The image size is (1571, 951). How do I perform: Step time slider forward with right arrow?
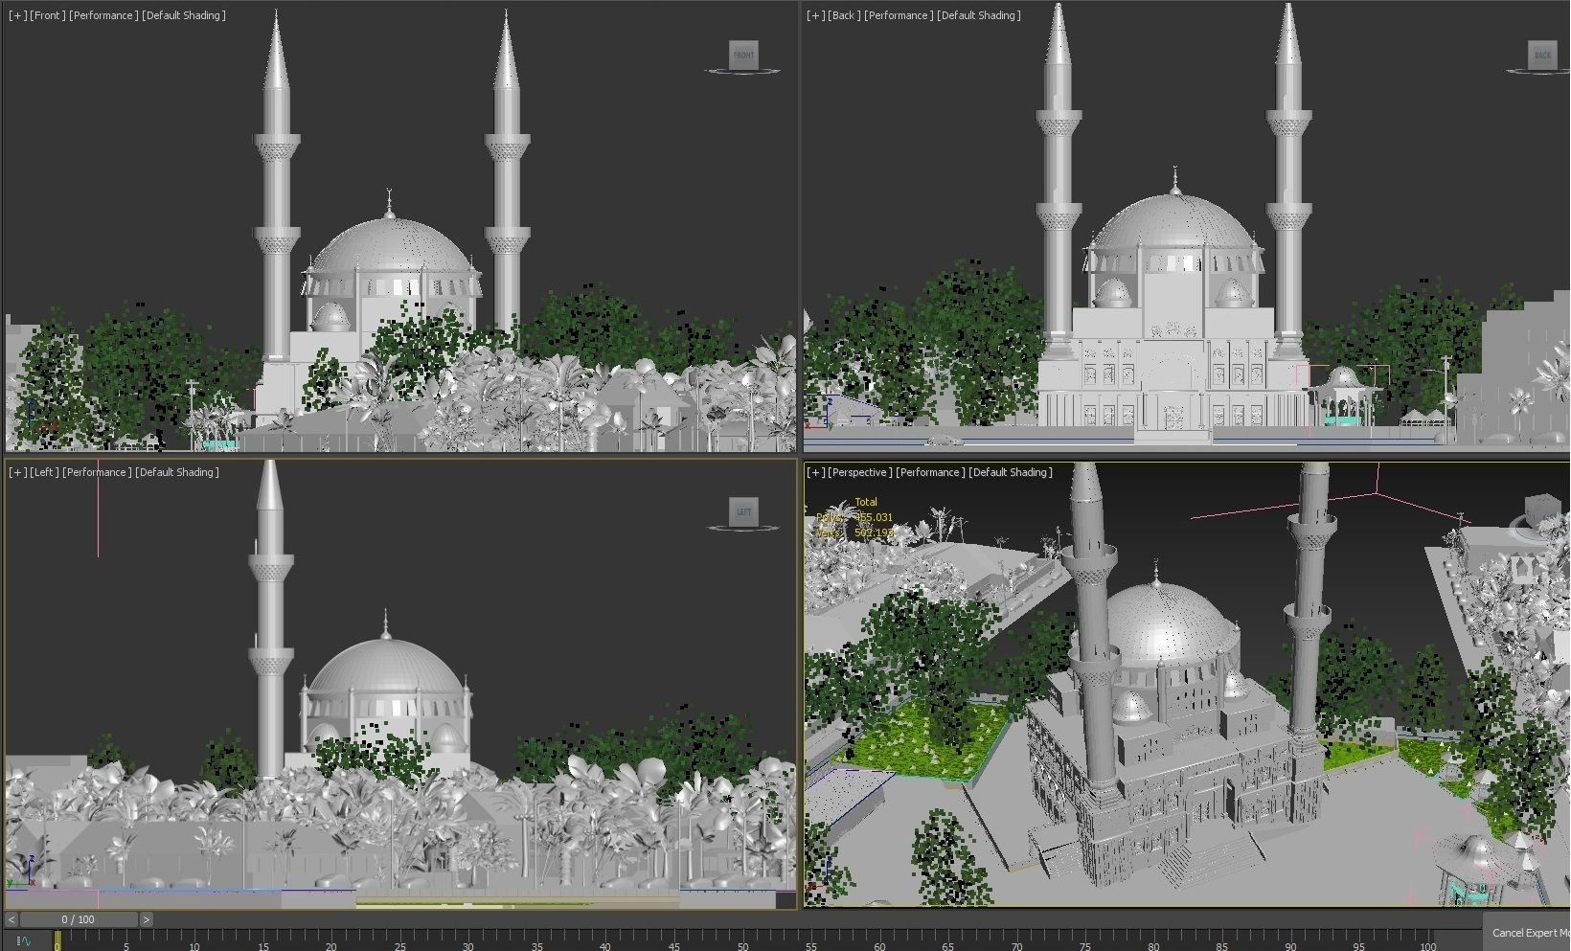(x=146, y=919)
